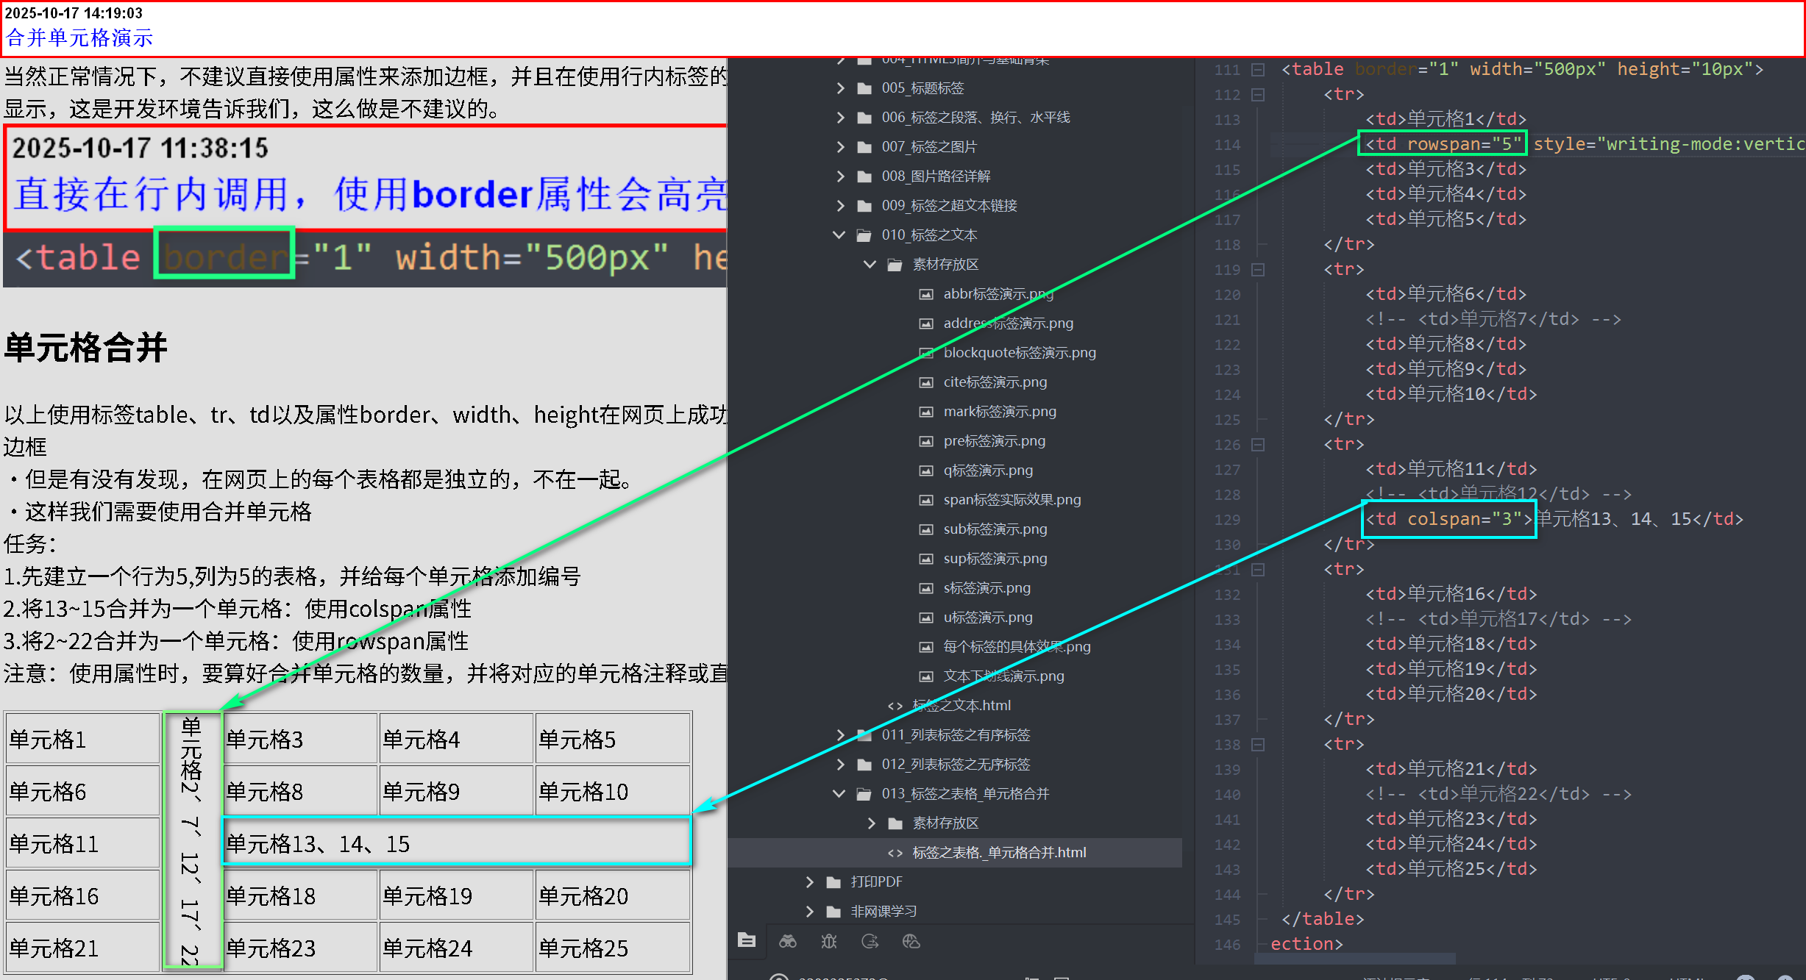Image resolution: width=1806 pixels, height=980 pixels.
Task: Open the bug debug panel icon
Action: 829,941
